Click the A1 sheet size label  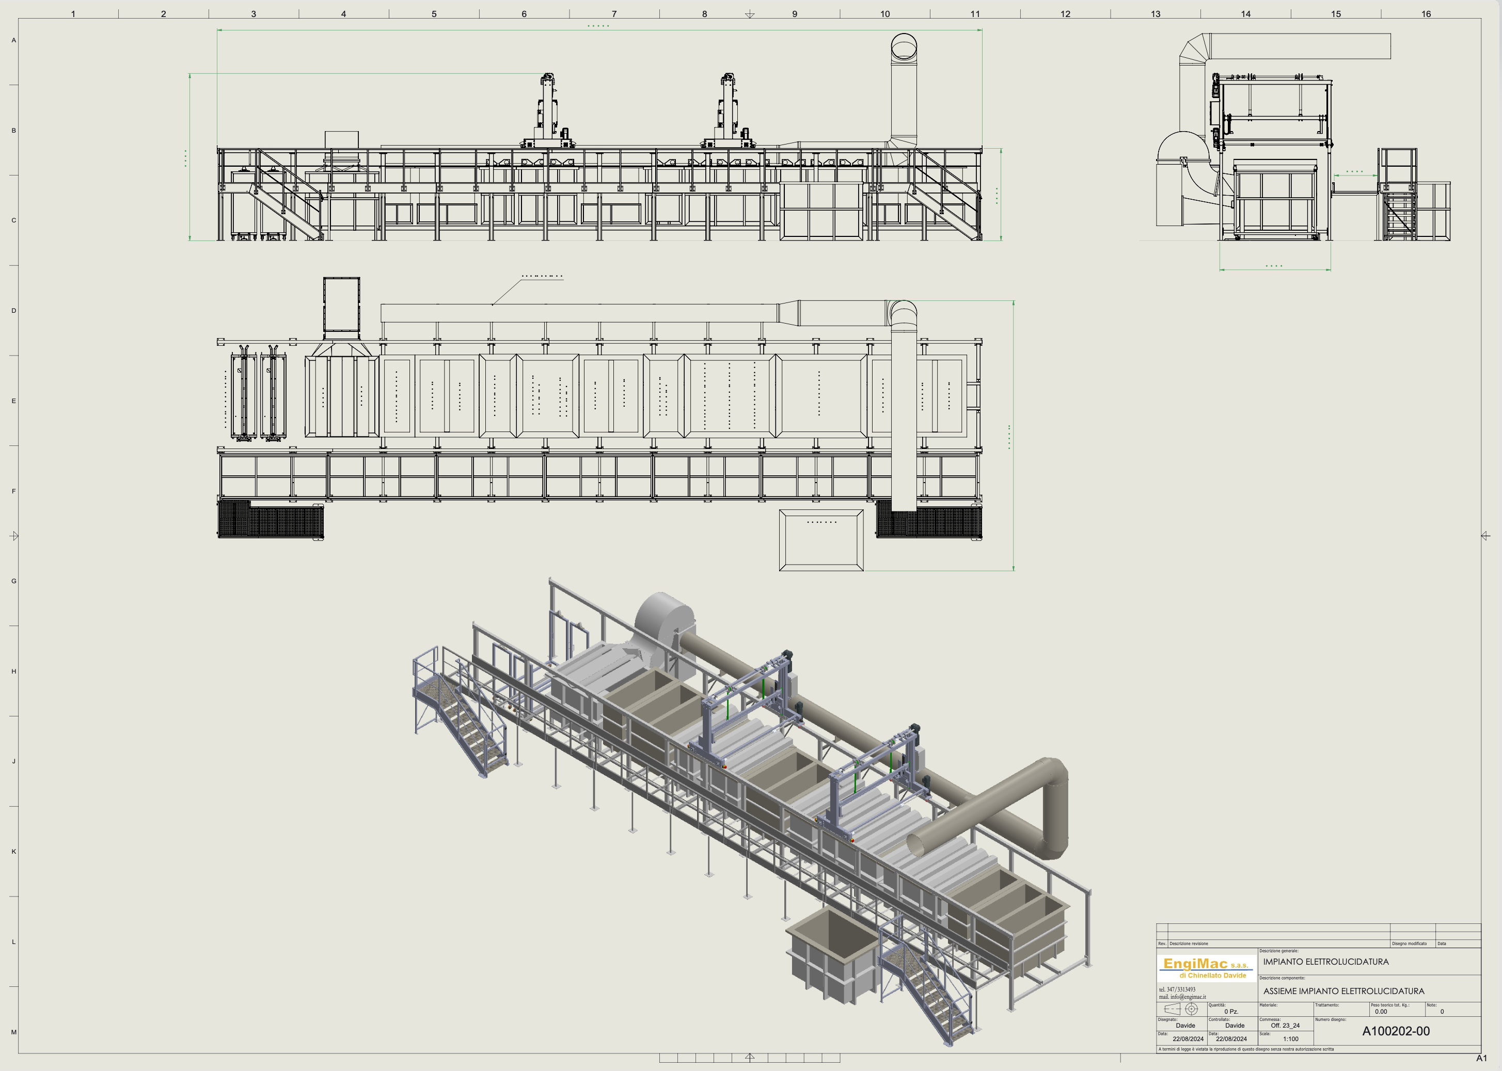[x=1481, y=1058]
